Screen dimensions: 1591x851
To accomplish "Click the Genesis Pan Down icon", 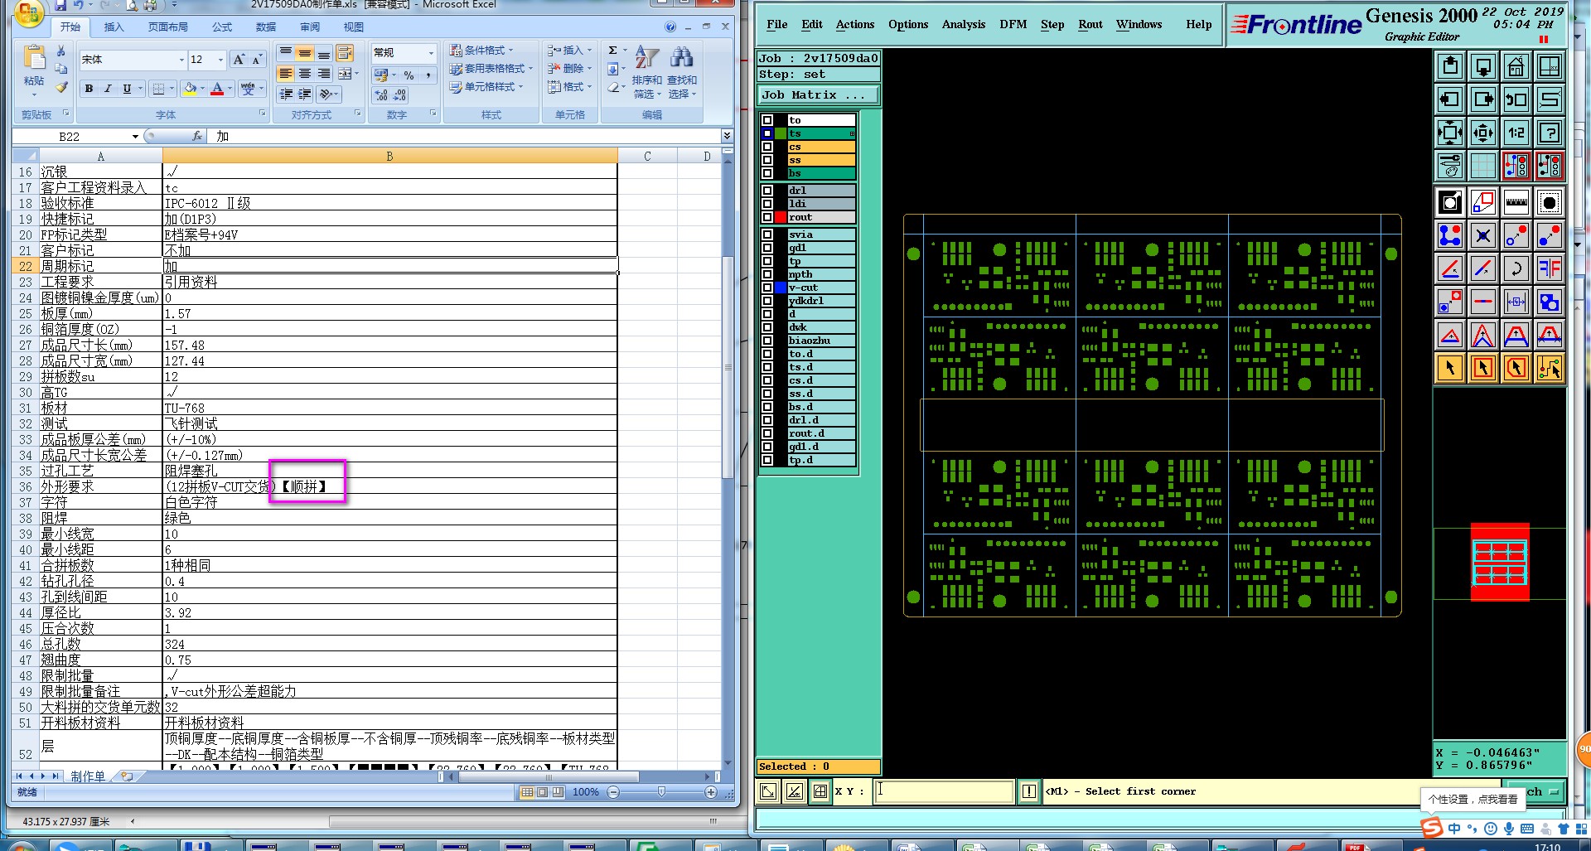I will (x=1483, y=66).
